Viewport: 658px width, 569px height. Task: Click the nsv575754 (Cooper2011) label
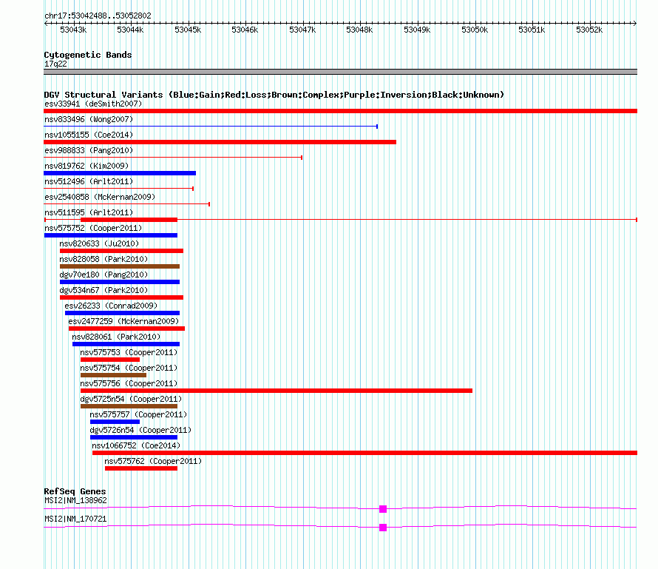point(129,368)
